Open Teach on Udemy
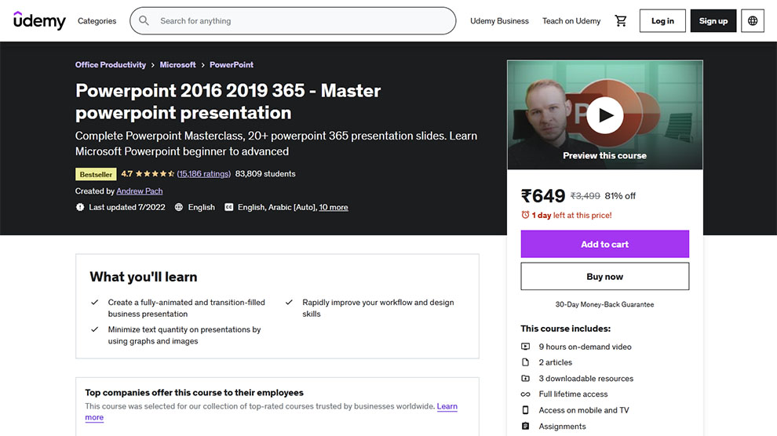This screenshot has width=777, height=436. tap(571, 21)
